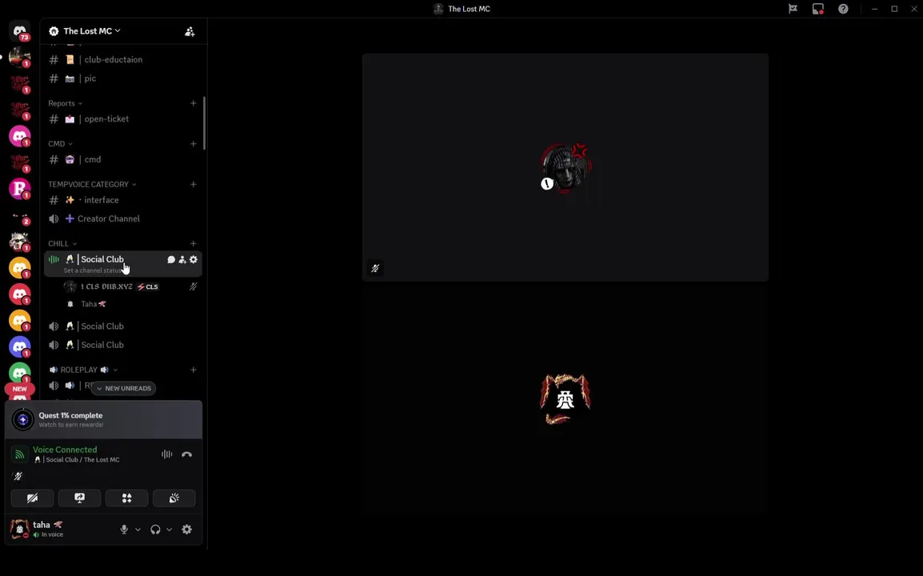Create channel in Reports category
923x576 pixels.
click(193, 103)
